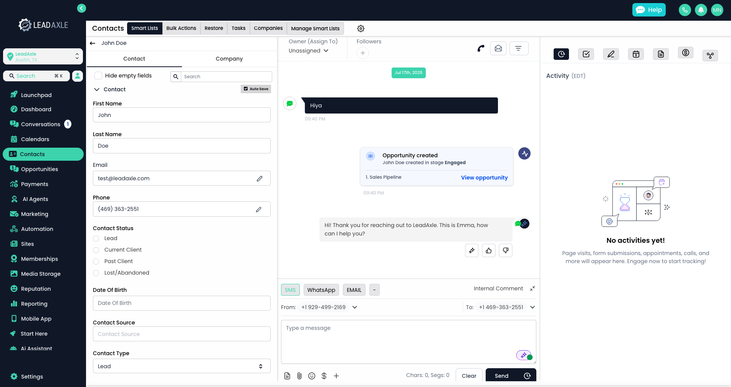Open the Notes pencil icon in right panel
The height and width of the screenshot is (387, 731).
(x=610, y=54)
